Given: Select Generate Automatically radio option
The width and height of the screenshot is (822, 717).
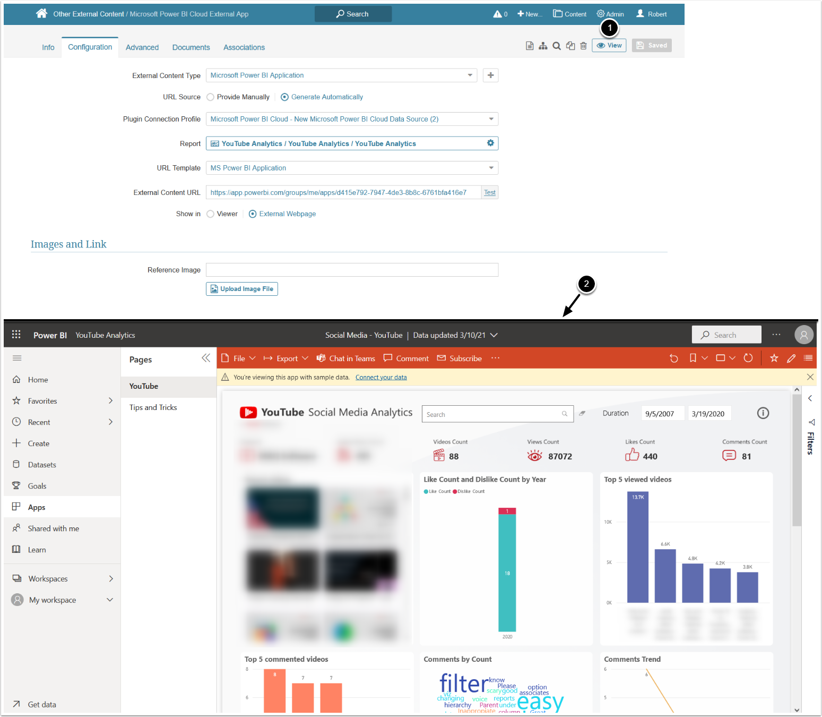Looking at the screenshot, I should click(x=284, y=97).
